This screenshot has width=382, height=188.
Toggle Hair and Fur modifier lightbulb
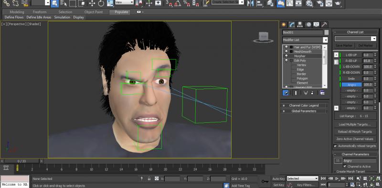pos(286,47)
